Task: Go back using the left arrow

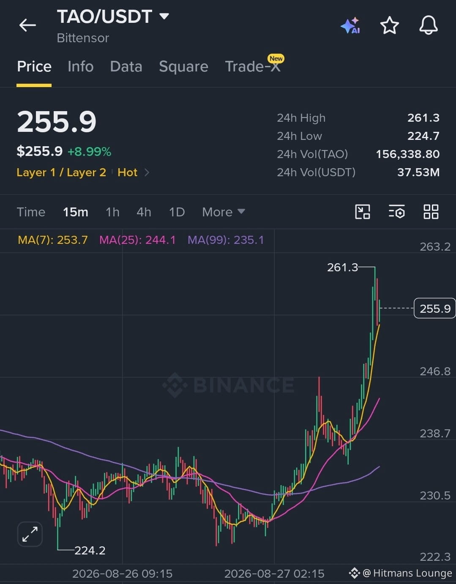Action: 27,25
